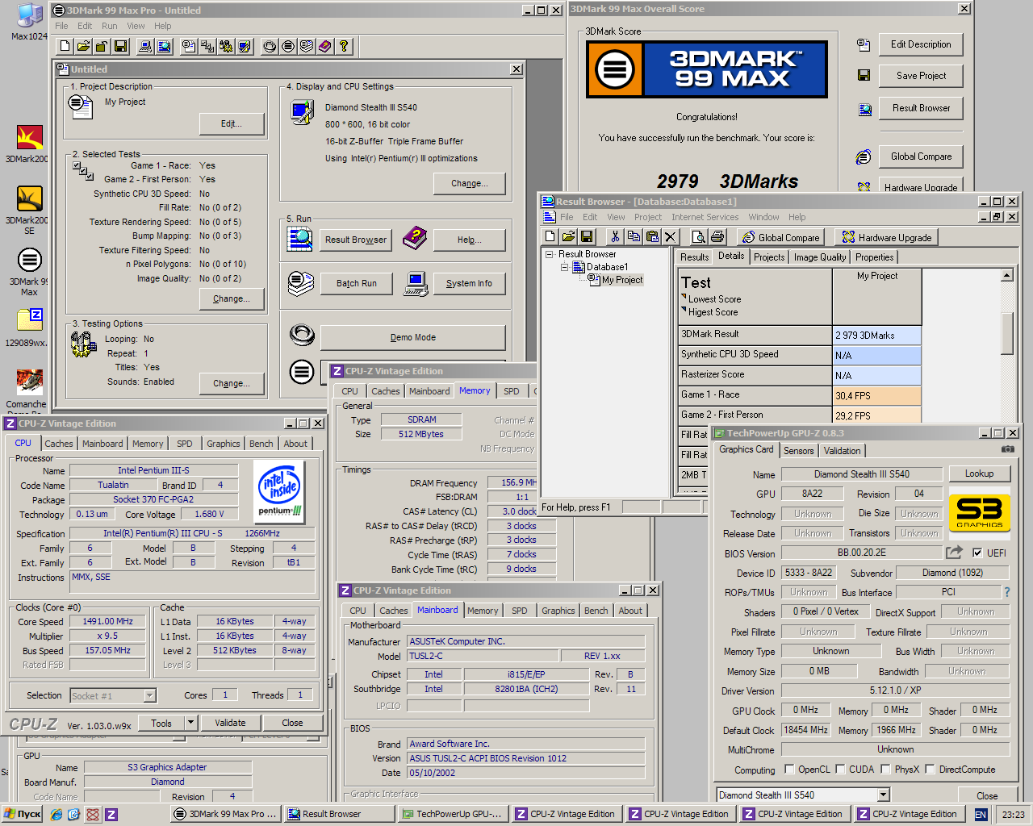Collapse Result Browser tree root node
This screenshot has height=826, width=1033.
point(550,254)
